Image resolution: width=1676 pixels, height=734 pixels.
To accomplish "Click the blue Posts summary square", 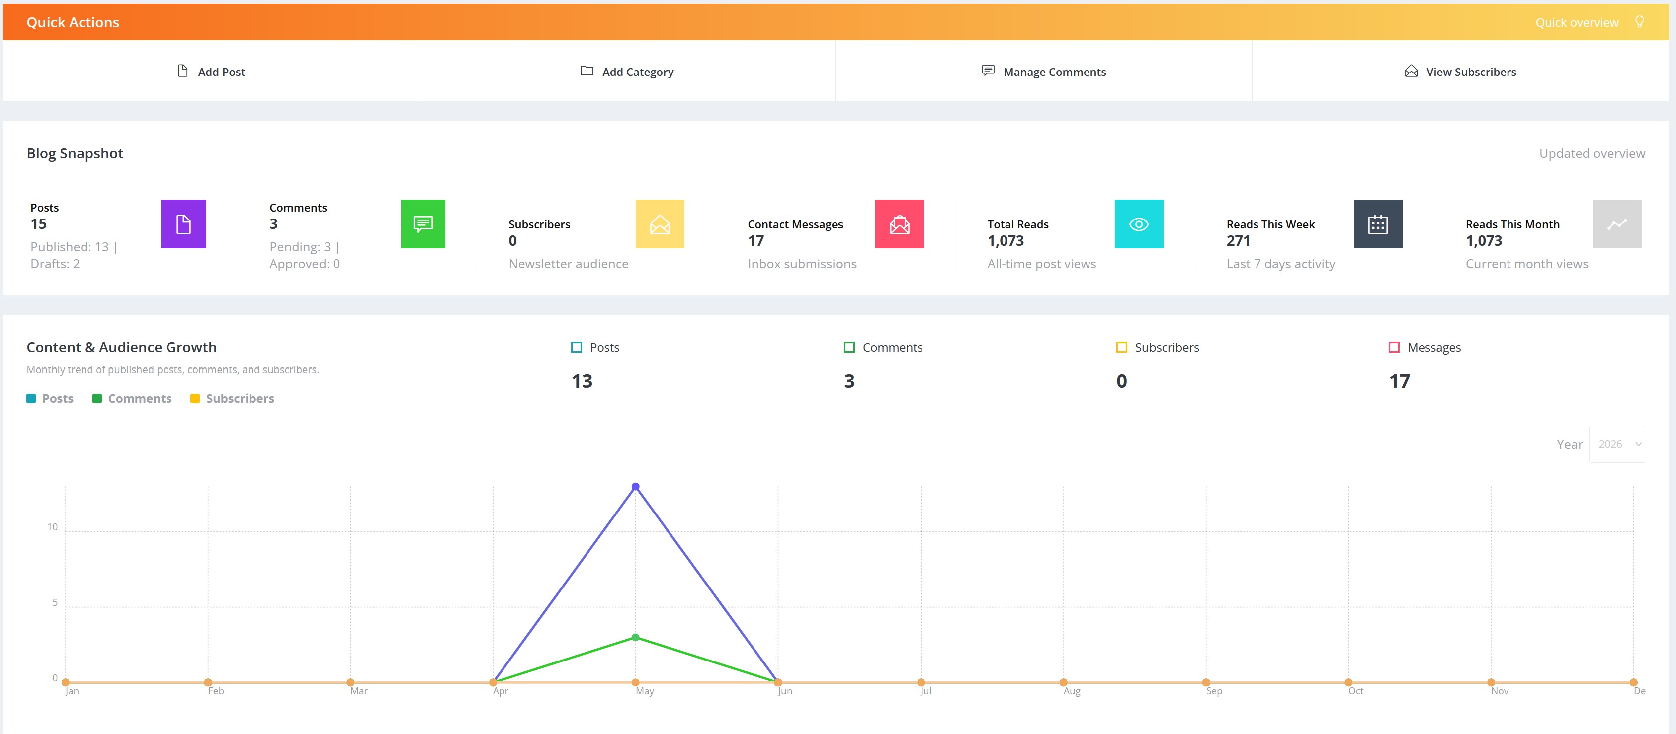I will (x=577, y=347).
